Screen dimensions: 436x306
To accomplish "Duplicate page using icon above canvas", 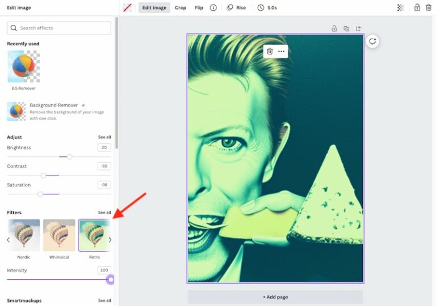I will [346, 28].
